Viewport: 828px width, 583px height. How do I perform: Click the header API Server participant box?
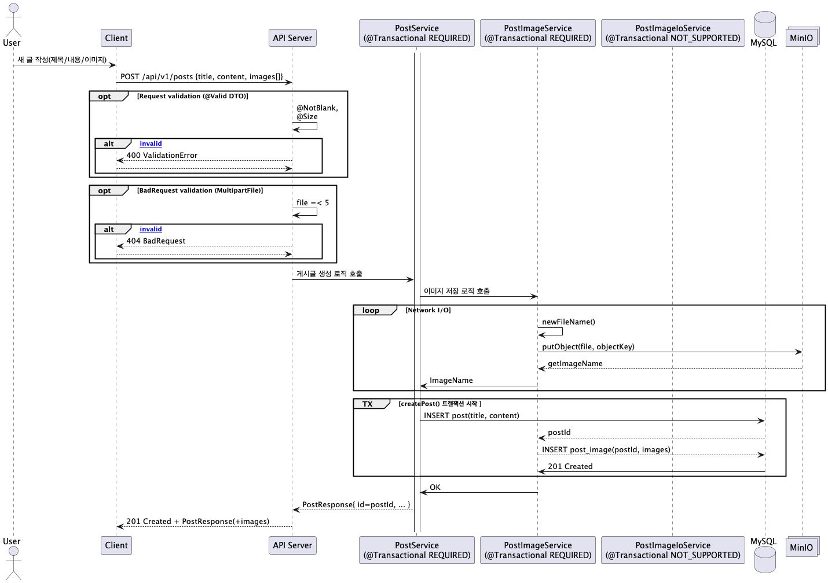point(292,38)
